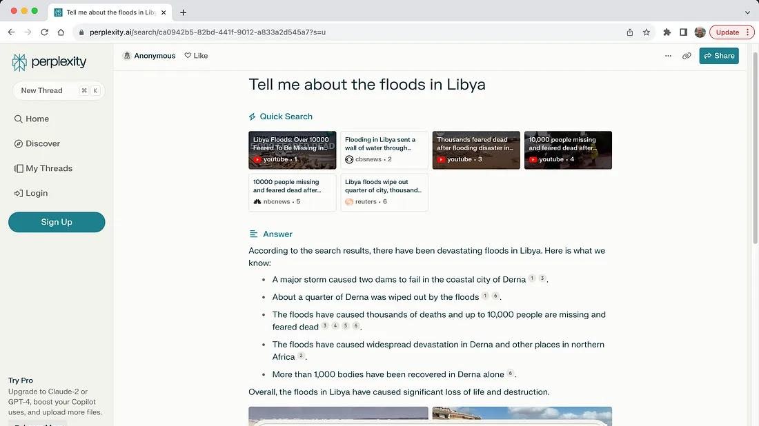Close the Libya floods tab
The image size is (759, 426).
click(x=164, y=12)
